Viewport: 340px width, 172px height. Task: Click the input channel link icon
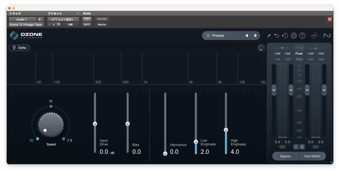[282, 146]
